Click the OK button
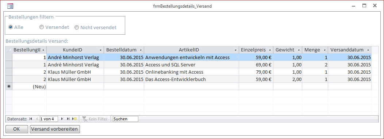Image resolution: width=384 pixels, height=139 pixels. (17, 129)
